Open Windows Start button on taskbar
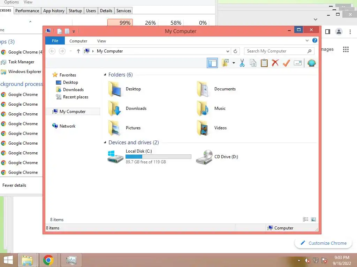Viewport: 357px width, 267px height. (8, 260)
